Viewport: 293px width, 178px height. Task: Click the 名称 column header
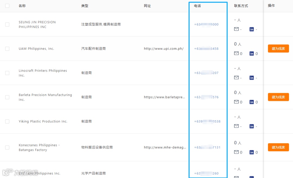pyautogui.click(x=22, y=6)
